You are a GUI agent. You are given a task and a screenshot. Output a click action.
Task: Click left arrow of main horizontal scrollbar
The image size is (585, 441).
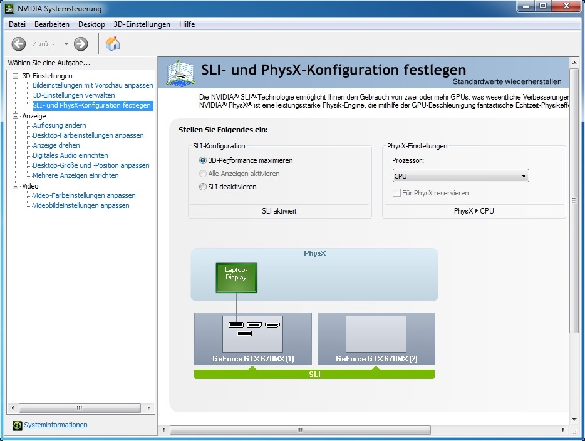tap(163, 430)
